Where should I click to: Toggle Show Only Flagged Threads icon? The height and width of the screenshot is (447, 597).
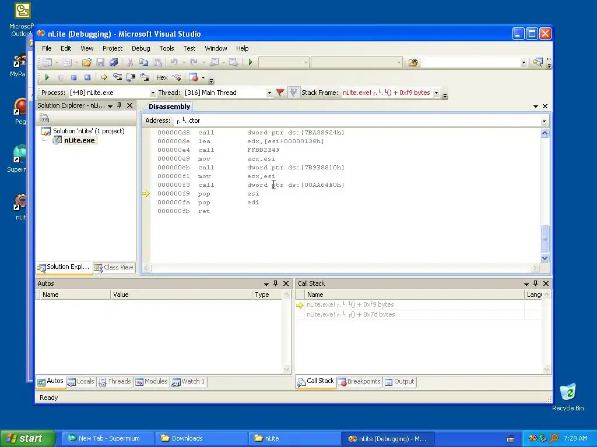click(293, 93)
